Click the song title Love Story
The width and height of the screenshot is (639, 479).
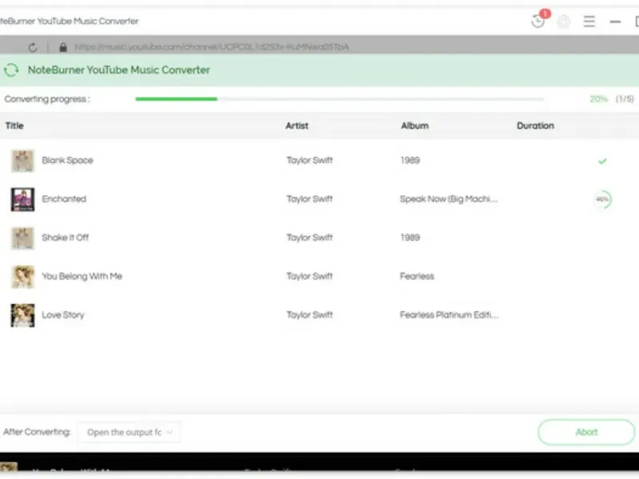63,315
